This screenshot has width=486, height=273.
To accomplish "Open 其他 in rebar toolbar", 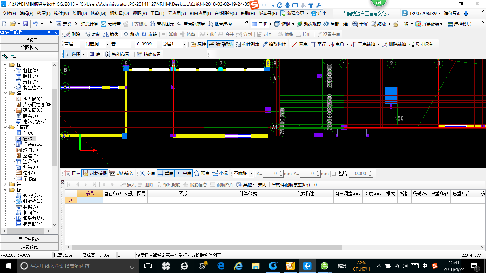I will point(246,184).
